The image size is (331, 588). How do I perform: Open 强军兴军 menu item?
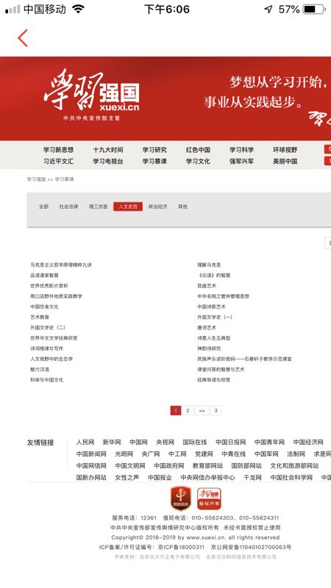click(241, 161)
